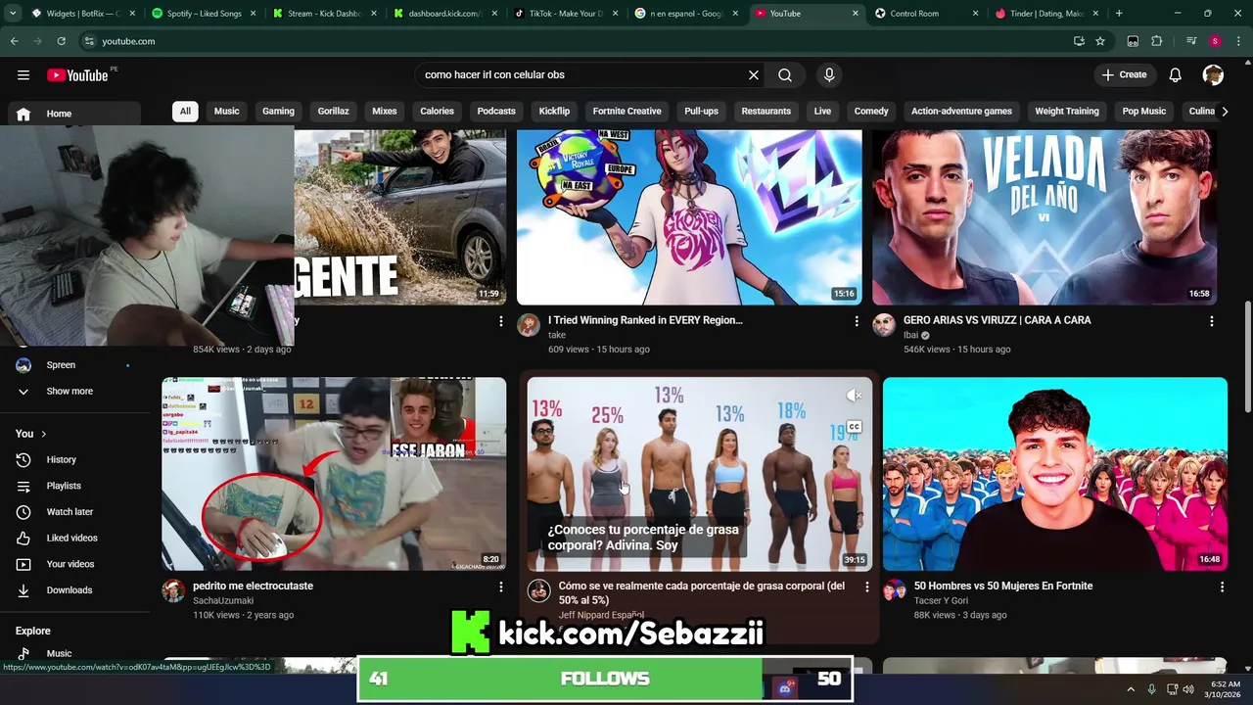Switch to the Control Room browser tab
Image resolution: width=1253 pixels, height=705 pixels.
pyautogui.click(x=926, y=14)
